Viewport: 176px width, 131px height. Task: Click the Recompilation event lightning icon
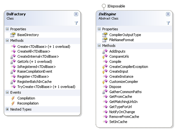point(13,103)
